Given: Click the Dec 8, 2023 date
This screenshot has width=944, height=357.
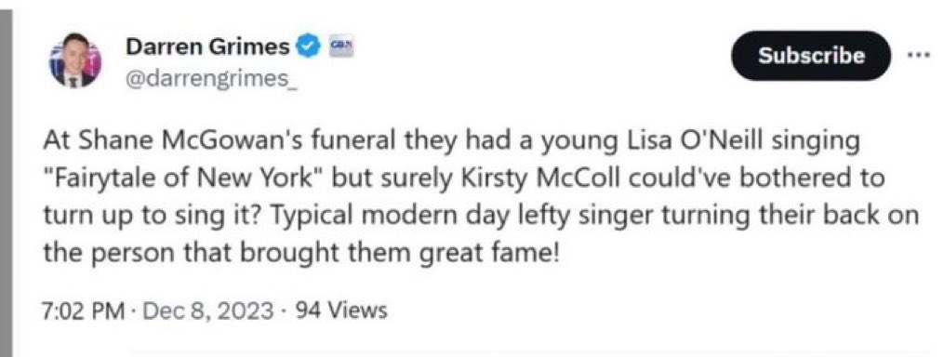Looking at the screenshot, I should (202, 311).
